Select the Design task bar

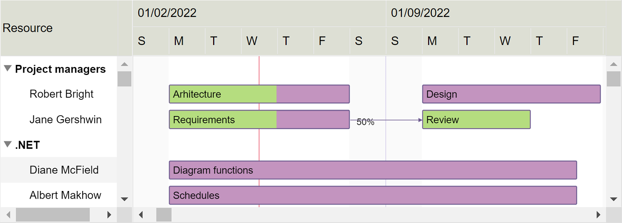(x=511, y=94)
